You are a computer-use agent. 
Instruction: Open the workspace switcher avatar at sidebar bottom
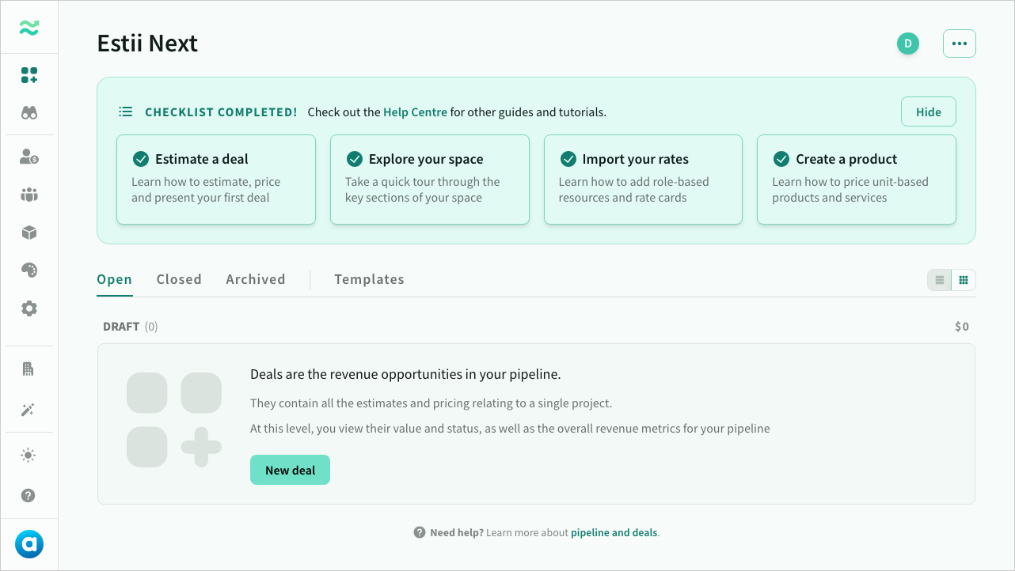click(x=29, y=544)
